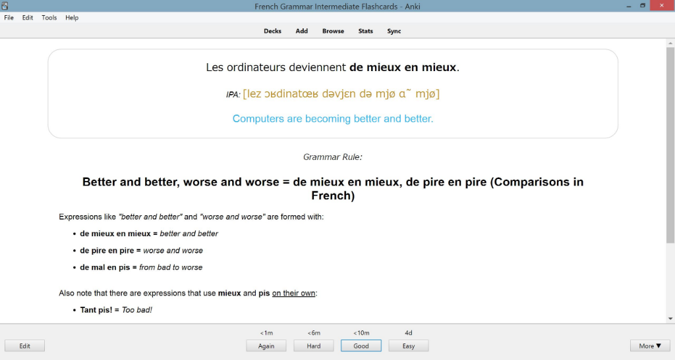Restore down the Anki window
Image resolution: width=675 pixels, height=360 pixels.
click(642, 6)
